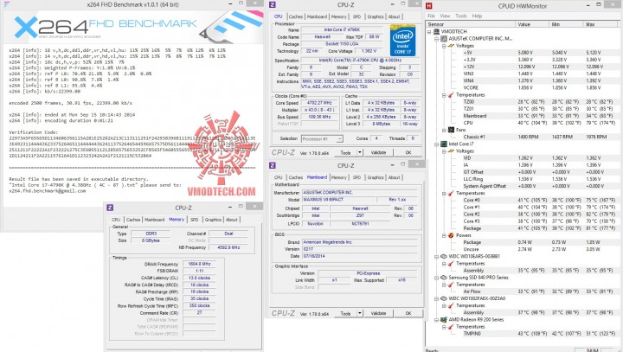
Task: Click the Intel Core i7 chip icon in HWMonitor
Action: [444, 144]
